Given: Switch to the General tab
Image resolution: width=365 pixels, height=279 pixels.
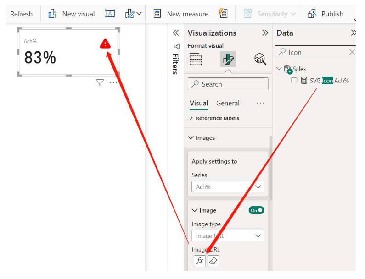Looking at the screenshot, I should coord(228,103).
